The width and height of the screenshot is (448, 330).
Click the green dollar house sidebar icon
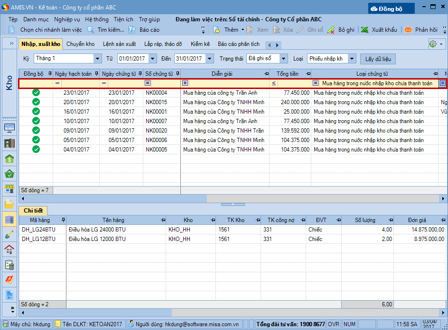pyautogui.click(x=9, y=159)
